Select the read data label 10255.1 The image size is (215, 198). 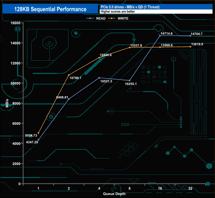click(131, 84)
